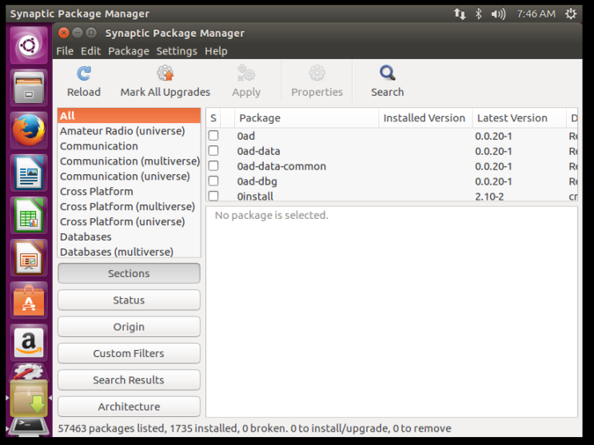
Task: Expand the network indicator menu
Action: click(460, 14)
